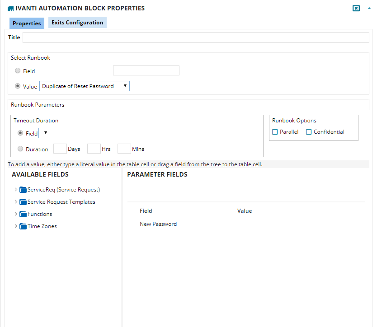Screen dimensions: 377x327
Task: Select the Duration radio button
Action: pyautogui.click(x=20, y=149)
